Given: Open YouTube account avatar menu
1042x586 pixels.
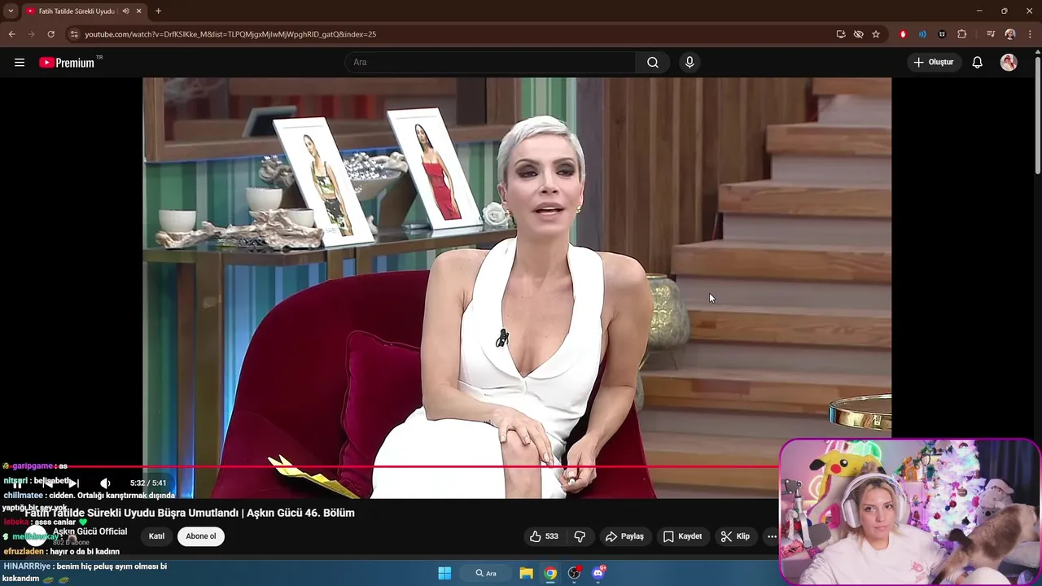Looking at the screenshot, I should coord(1009,63).
